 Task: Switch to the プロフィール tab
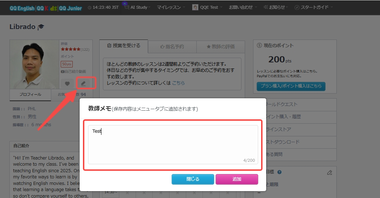[30, 95]
